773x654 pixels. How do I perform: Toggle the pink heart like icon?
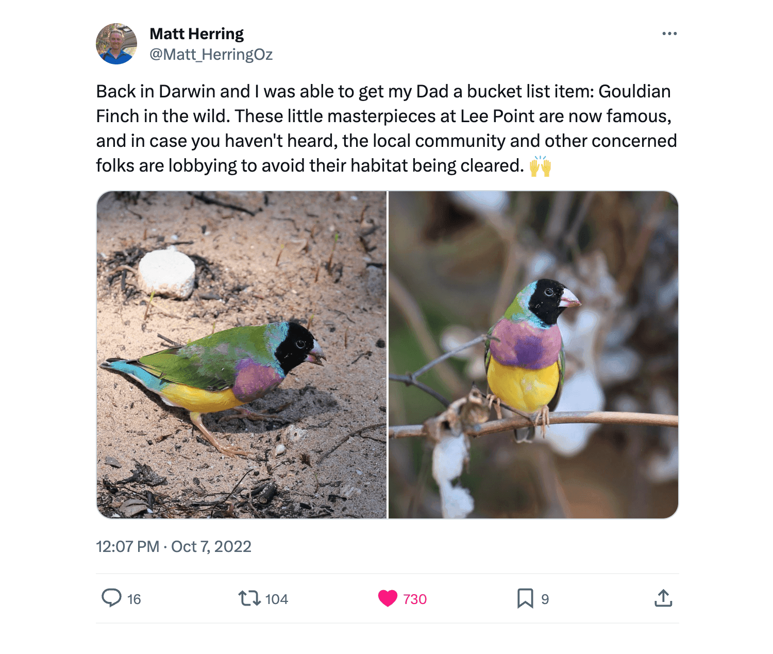pos(388,598)
